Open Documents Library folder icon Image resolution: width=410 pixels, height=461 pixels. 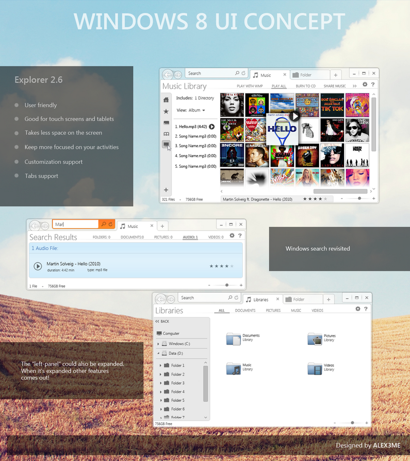[234, 339]
